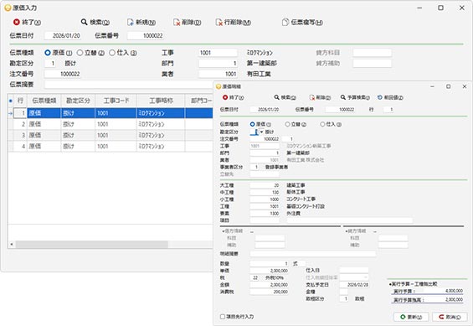Click scrollbar left arrow in grid
Screen dimensions: 473x326
coord(12,244)
